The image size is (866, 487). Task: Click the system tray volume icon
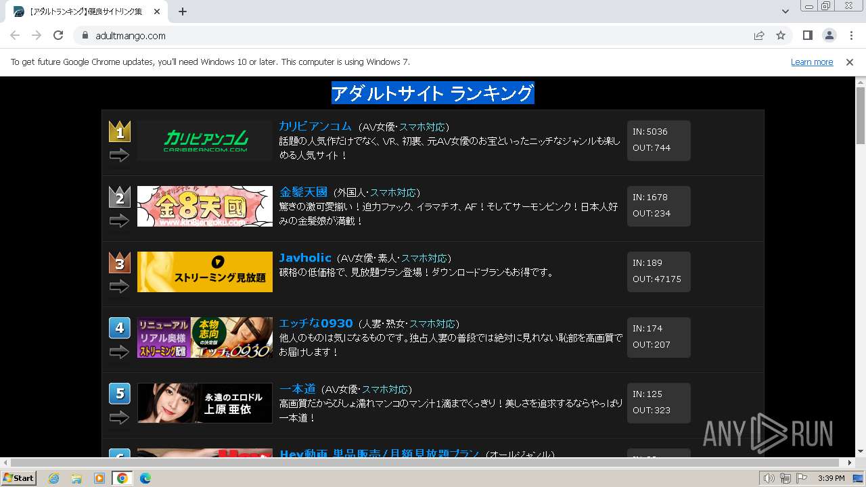click(769, 478)
